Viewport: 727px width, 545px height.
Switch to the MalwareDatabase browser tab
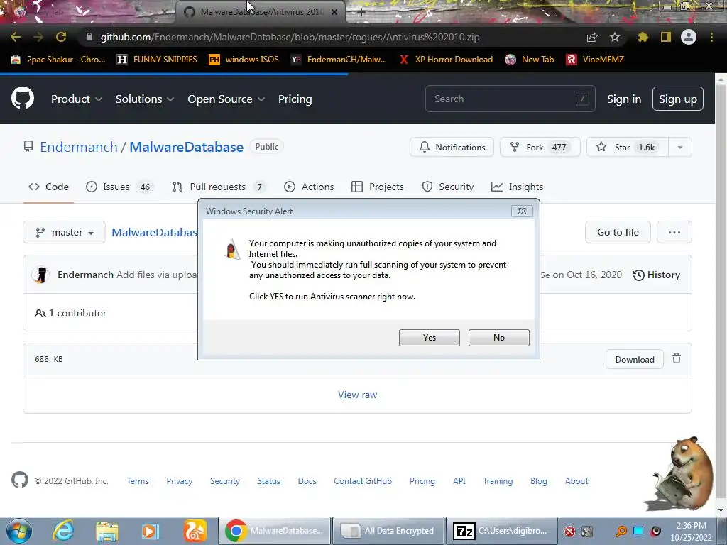(261, 12)
